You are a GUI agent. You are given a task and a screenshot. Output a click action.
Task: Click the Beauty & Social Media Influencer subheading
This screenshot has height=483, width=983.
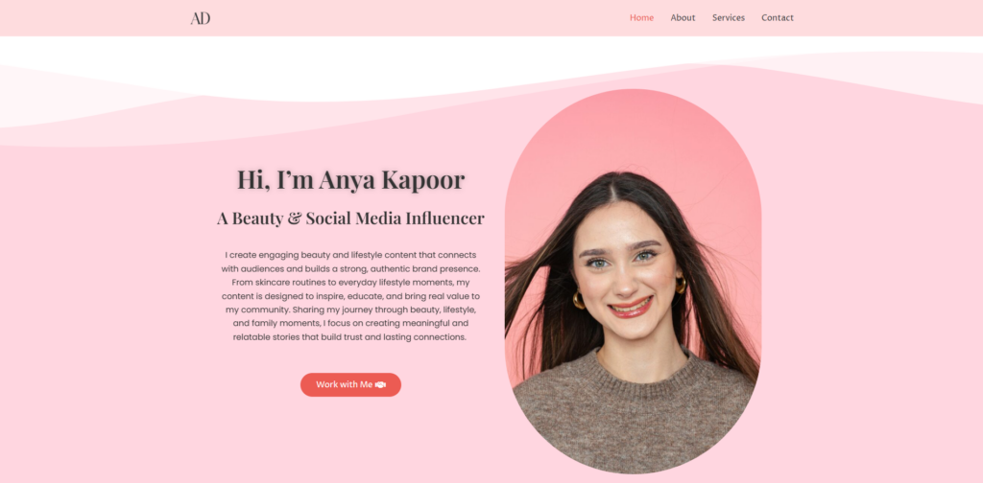pos(350,218)
